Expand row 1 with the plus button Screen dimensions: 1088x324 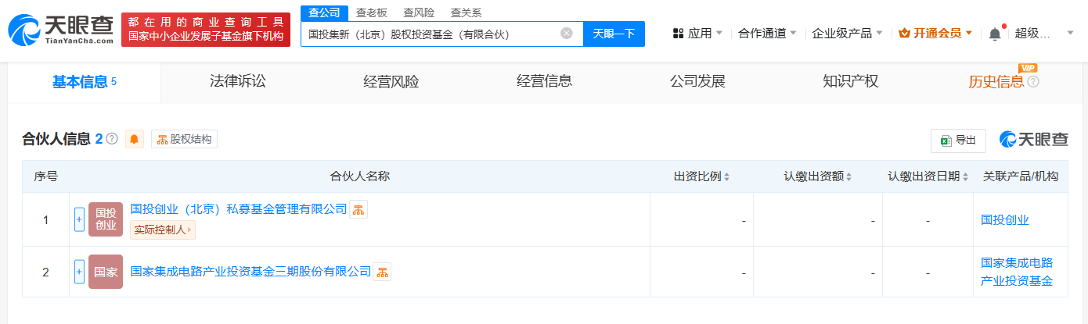(x=79, y=219)
